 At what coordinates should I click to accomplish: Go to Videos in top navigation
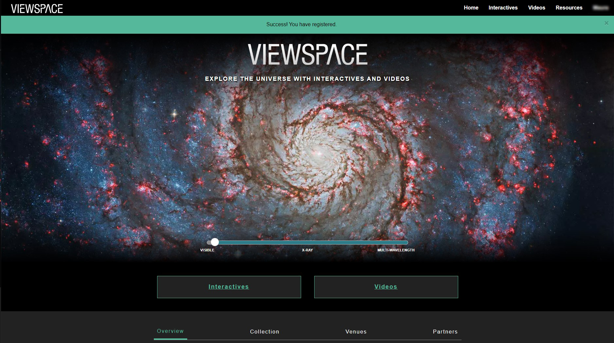pos(536,8)
